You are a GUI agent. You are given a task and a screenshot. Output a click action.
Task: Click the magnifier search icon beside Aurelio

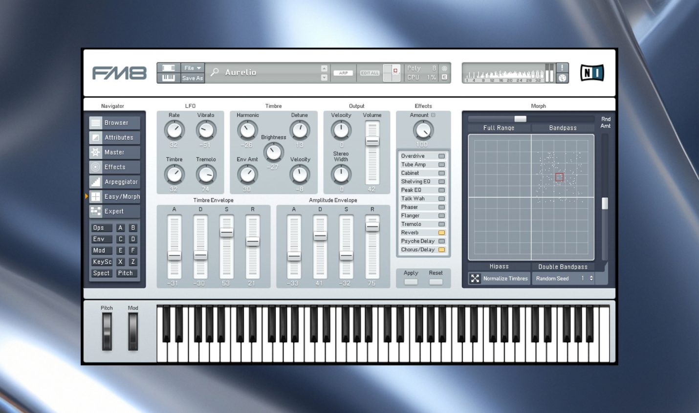[x=215, y=72]
